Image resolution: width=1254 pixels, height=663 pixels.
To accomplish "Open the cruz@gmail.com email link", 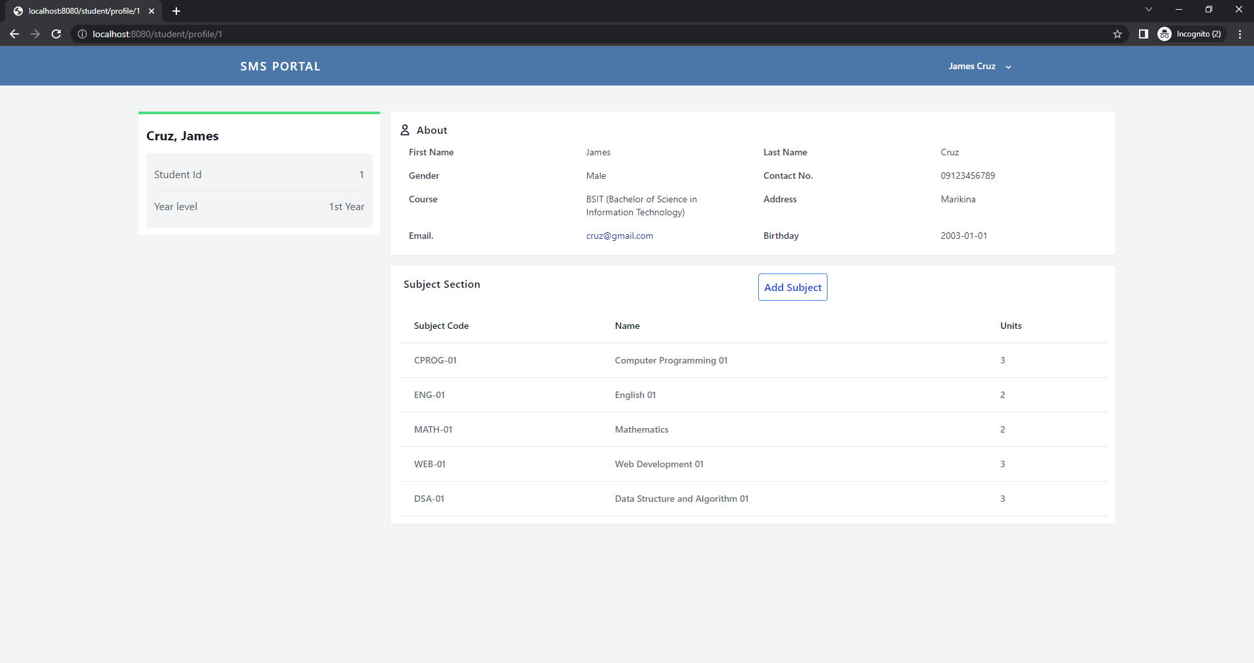I will [619, 236].
